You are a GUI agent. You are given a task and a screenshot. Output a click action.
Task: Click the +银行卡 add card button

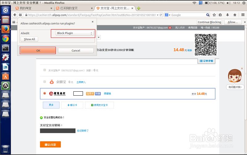click(72, 105)
